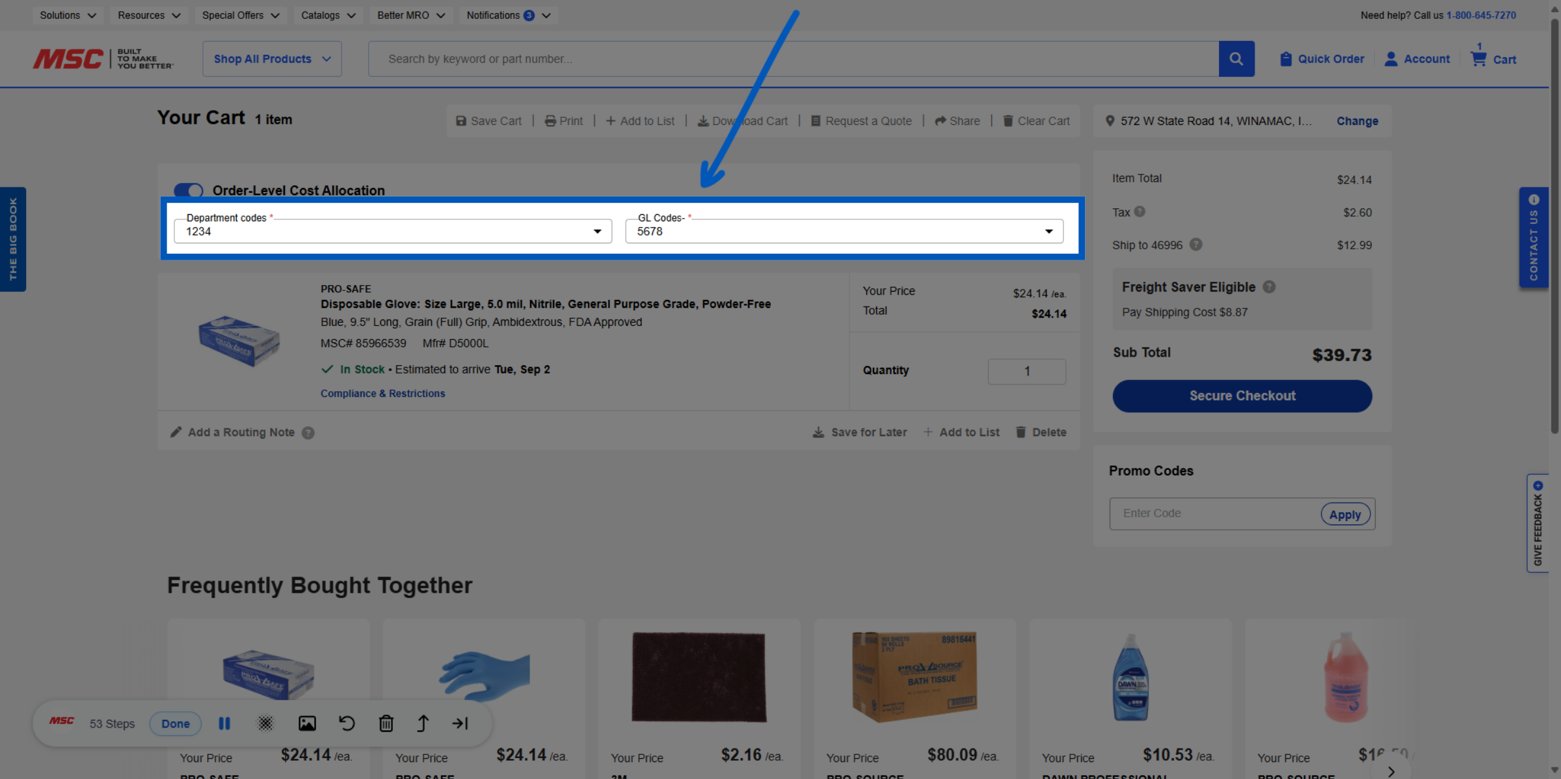
Task: Click Freight Saver Eligible help icon
Action: pyautogui.click(x=1269, y=287)
